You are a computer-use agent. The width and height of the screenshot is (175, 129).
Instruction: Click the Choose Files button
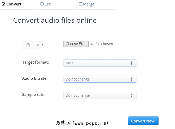click(76, 44)
